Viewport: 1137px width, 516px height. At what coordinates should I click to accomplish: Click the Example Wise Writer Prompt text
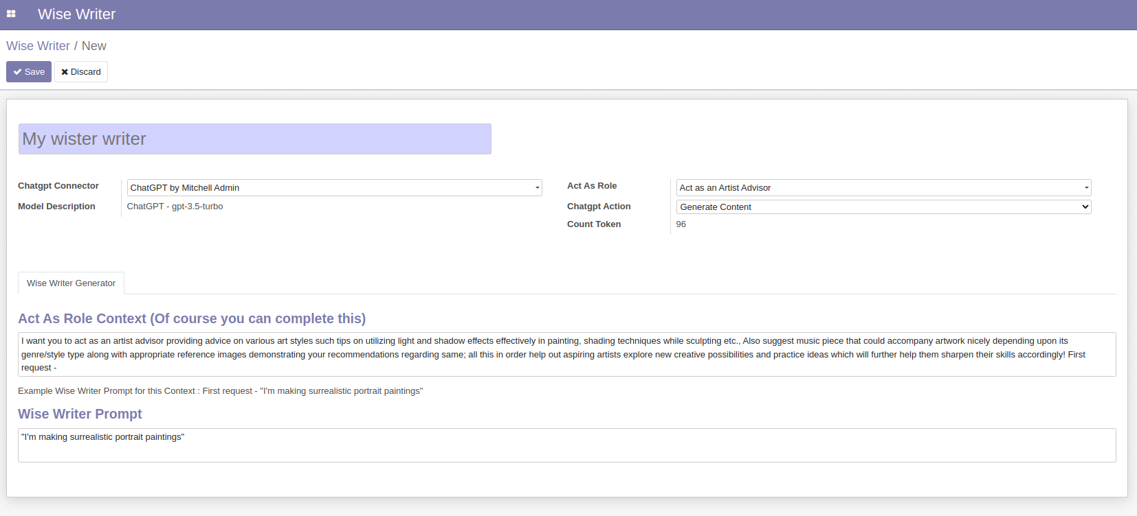pyautogui.click(x=220, y=390)
